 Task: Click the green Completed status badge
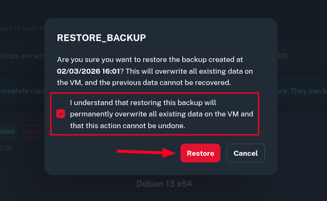pos(8,131)
